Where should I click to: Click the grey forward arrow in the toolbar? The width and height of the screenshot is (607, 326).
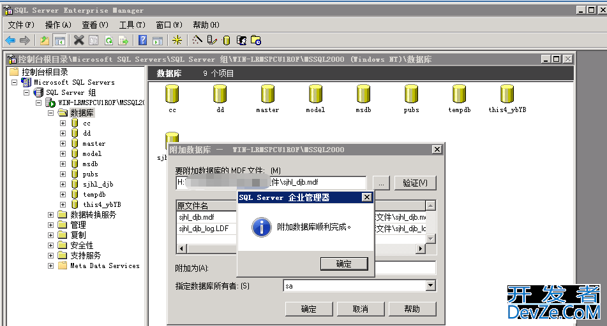25,40
